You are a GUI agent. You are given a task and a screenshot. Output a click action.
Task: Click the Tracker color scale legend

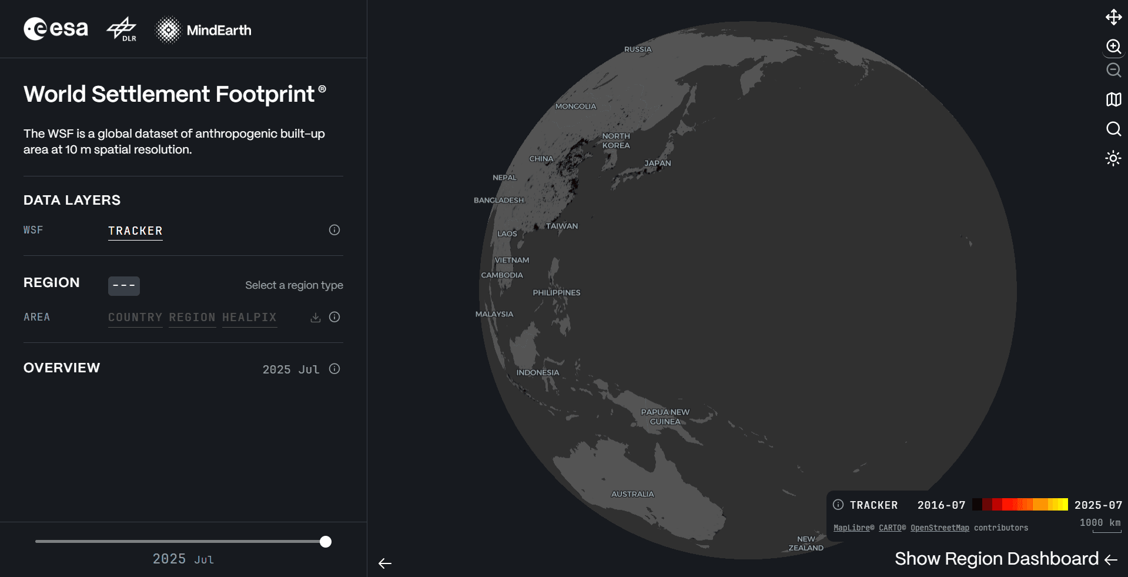[1020, 505]
